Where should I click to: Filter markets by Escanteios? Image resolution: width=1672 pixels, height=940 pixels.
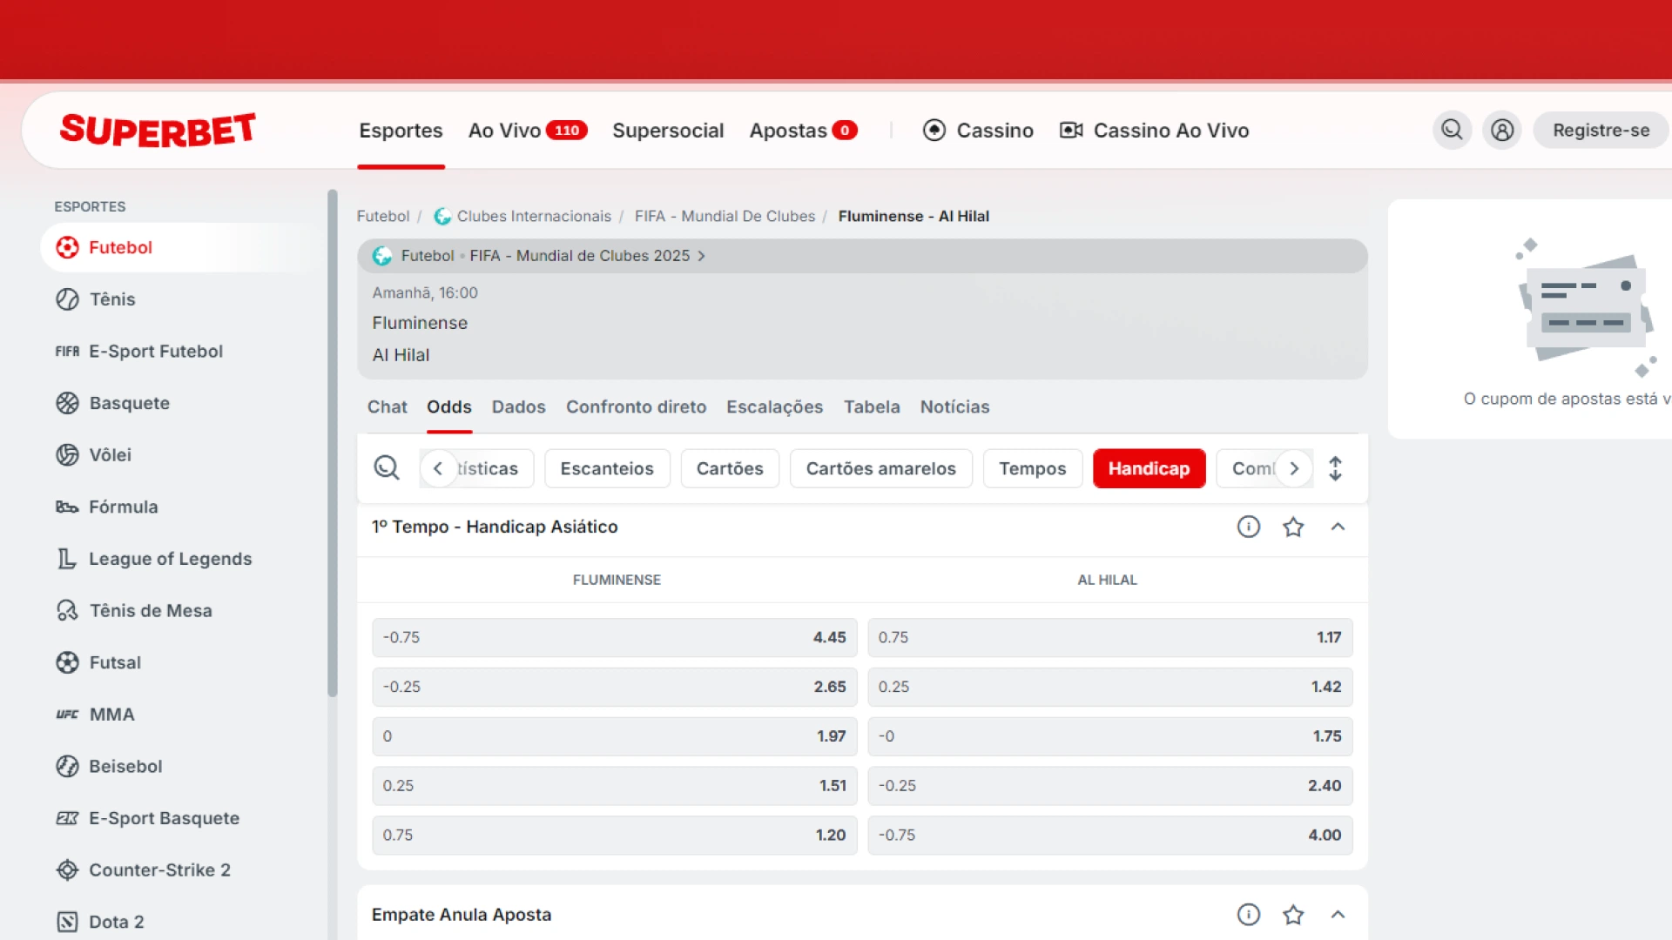[607, 468]
